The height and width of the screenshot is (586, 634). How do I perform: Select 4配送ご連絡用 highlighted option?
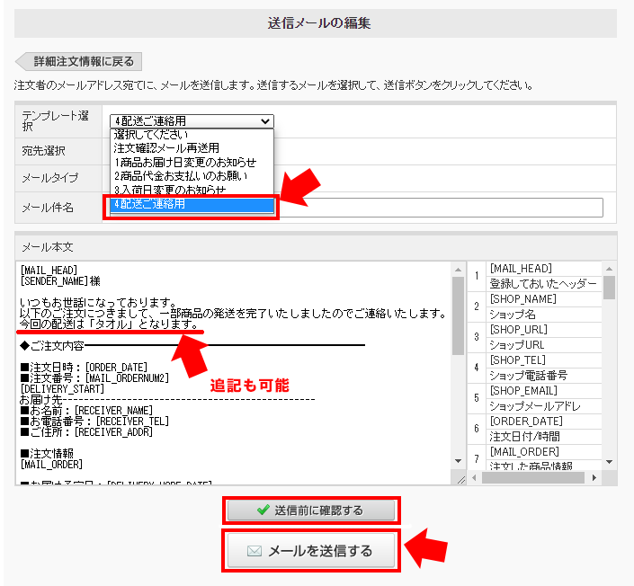click(x=192, y=204)
